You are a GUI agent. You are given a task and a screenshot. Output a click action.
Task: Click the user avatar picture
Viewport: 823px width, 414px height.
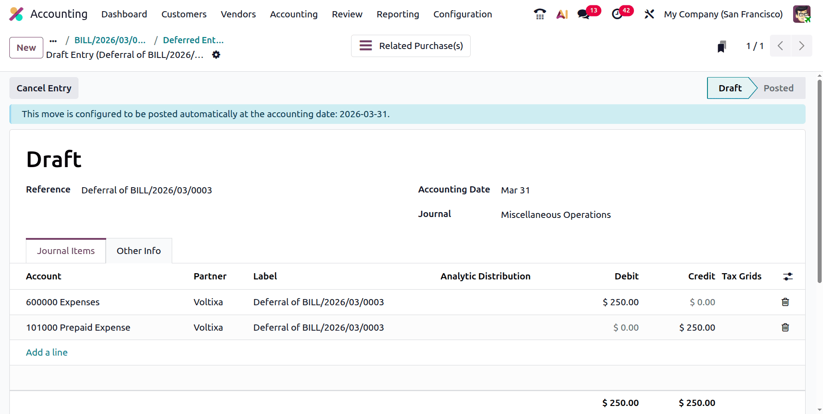(x=802, y=14)
